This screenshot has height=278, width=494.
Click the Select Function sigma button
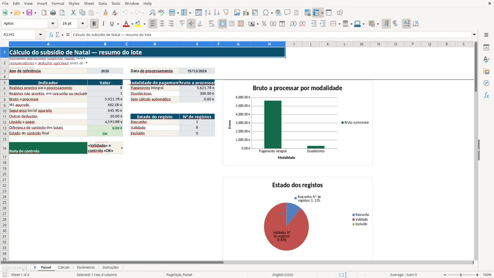(x=58, y=35)
